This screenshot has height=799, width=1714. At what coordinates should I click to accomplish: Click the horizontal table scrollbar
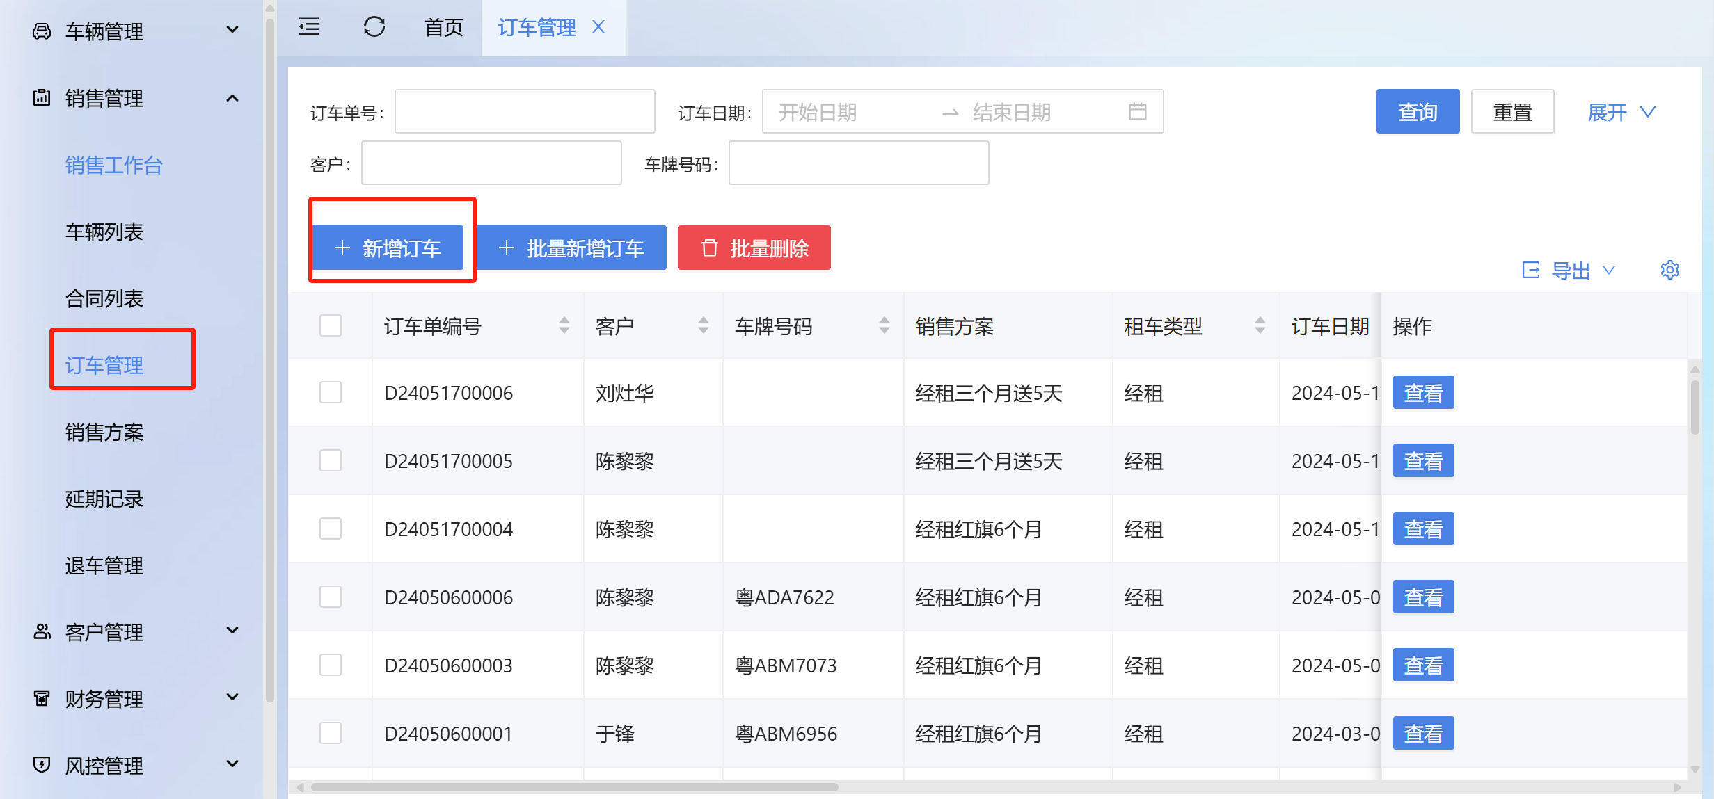coord(574,787)
